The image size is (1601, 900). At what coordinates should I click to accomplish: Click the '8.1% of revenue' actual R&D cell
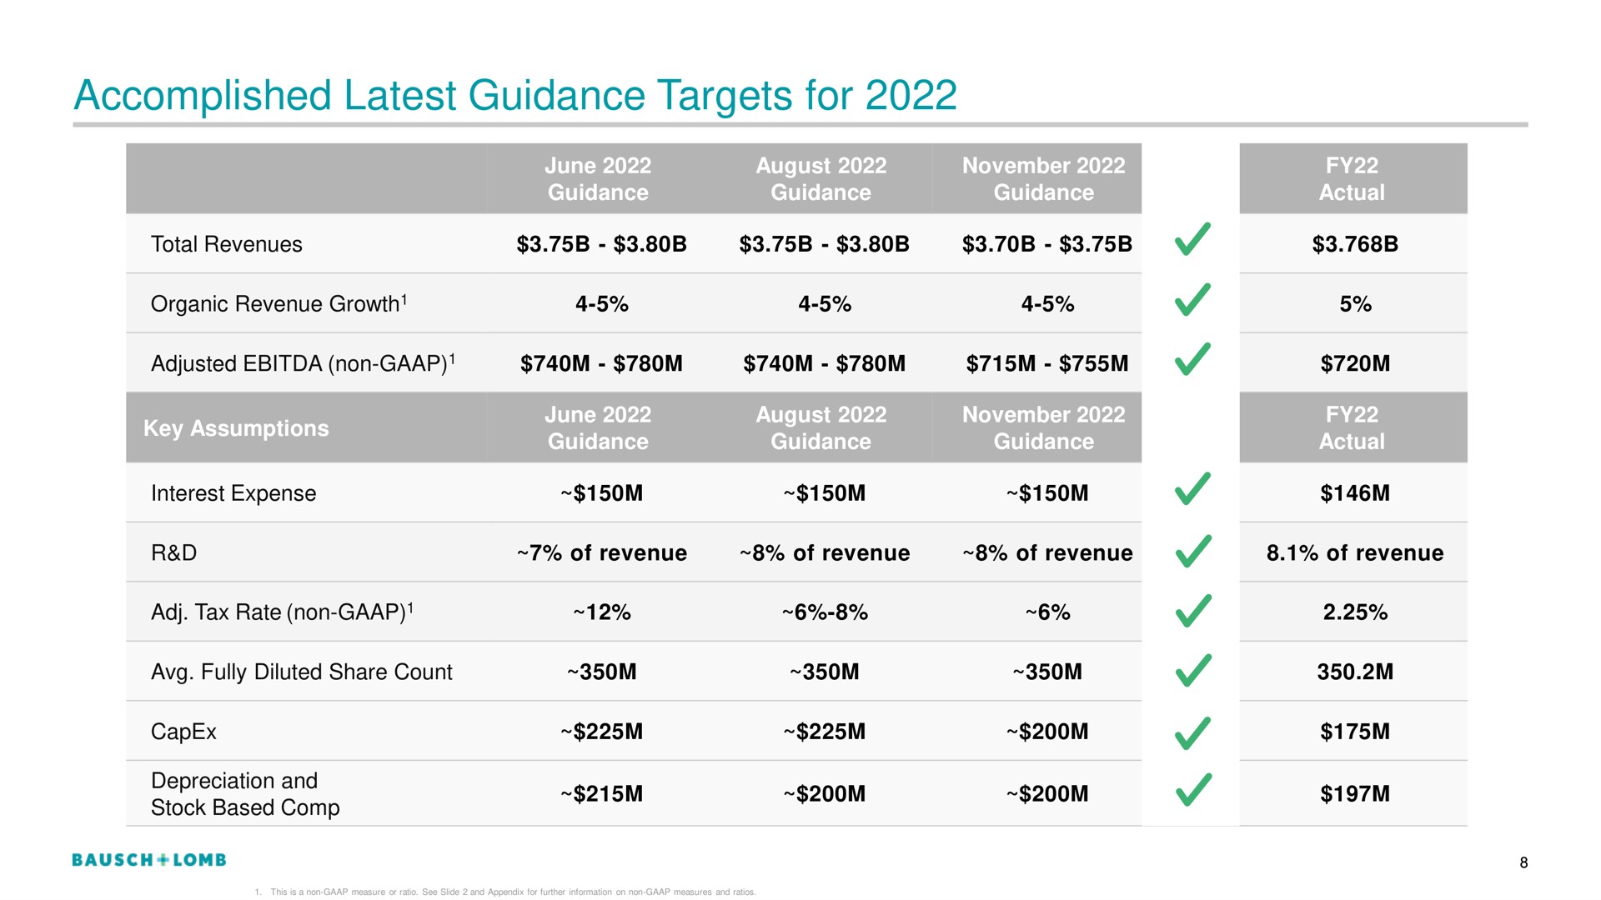point(1354,553)
